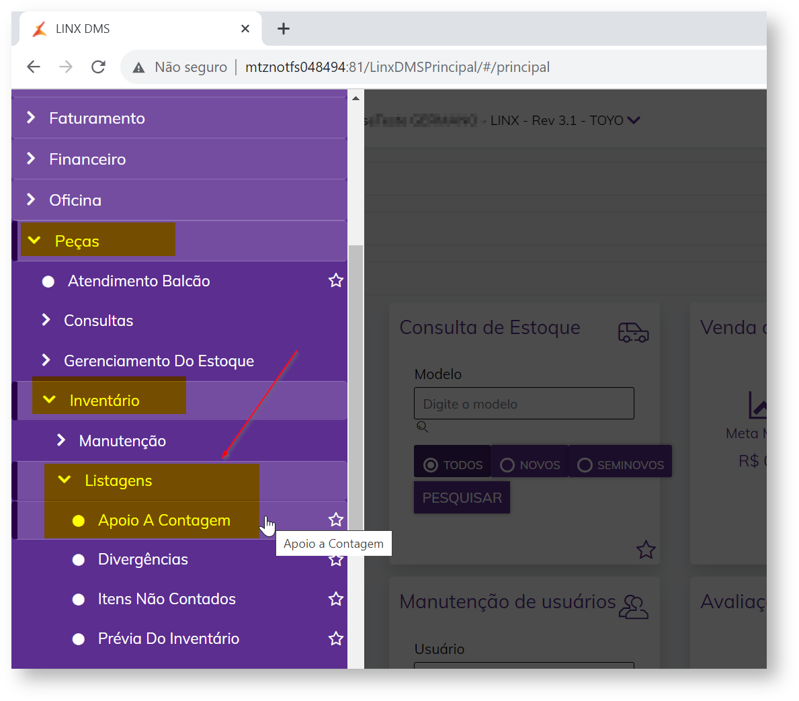Open a new browser tab with plus
This screenshot has height=701, width=799.
click(284, 28)
